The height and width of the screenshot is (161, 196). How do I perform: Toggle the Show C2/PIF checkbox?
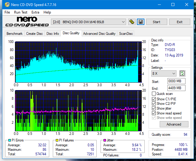[x=154, y=104]
